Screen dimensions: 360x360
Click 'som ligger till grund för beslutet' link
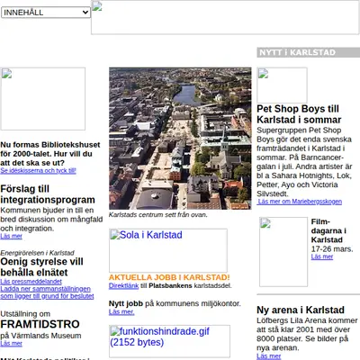[x=47, y=296]
